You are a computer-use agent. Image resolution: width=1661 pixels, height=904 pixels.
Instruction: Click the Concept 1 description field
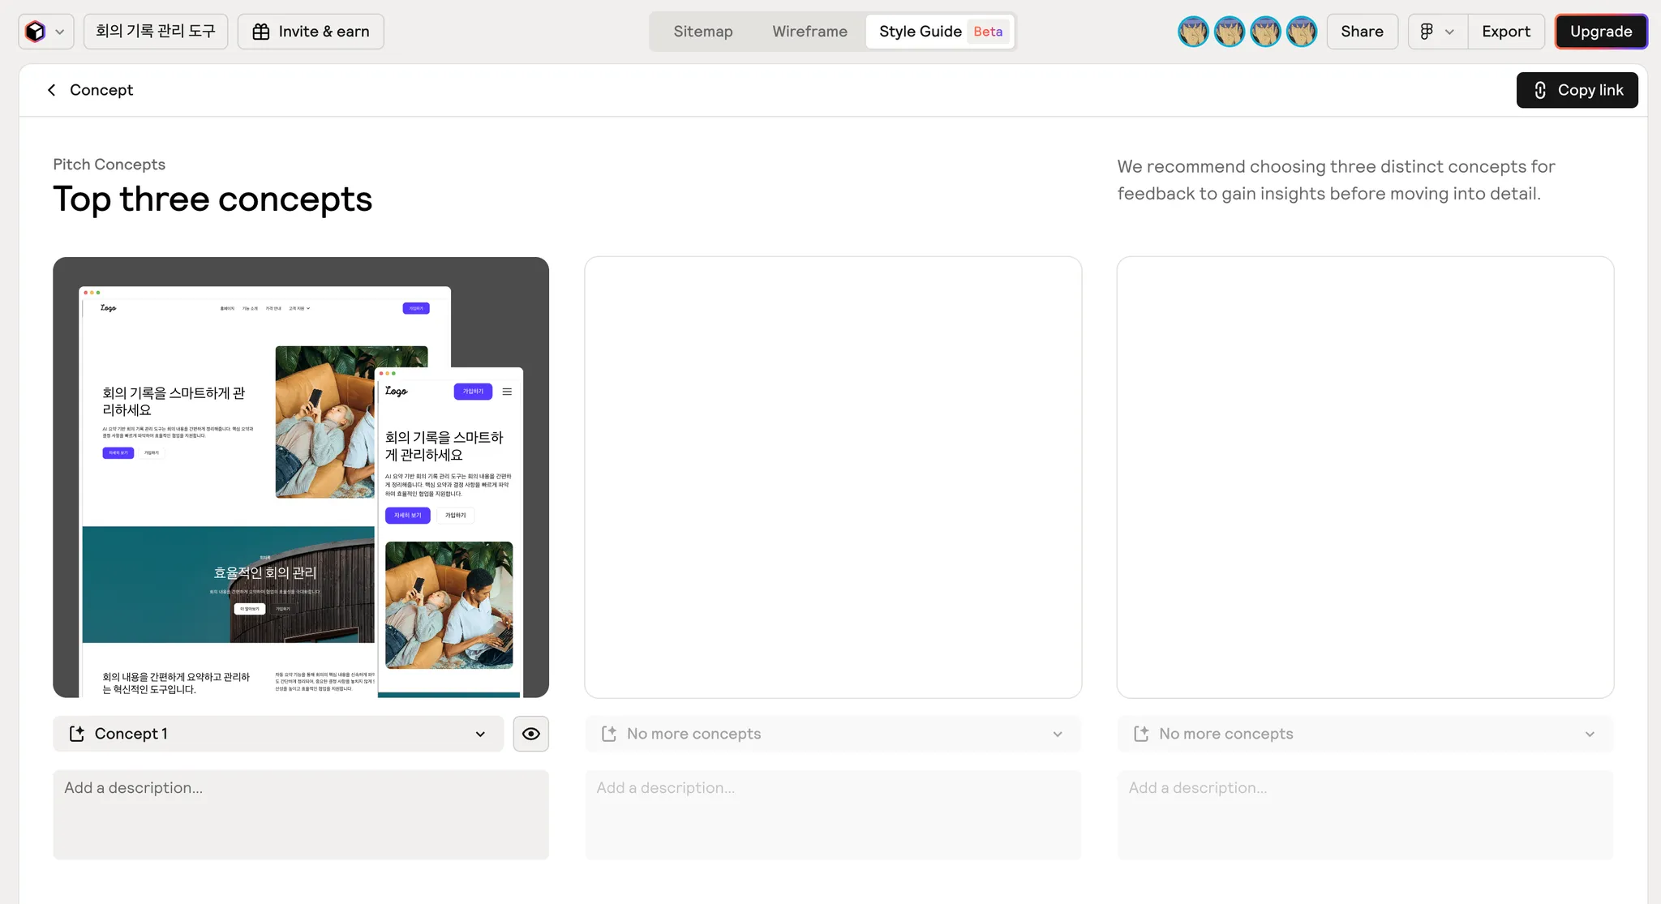pyautogui.click(x=301, y=814)
